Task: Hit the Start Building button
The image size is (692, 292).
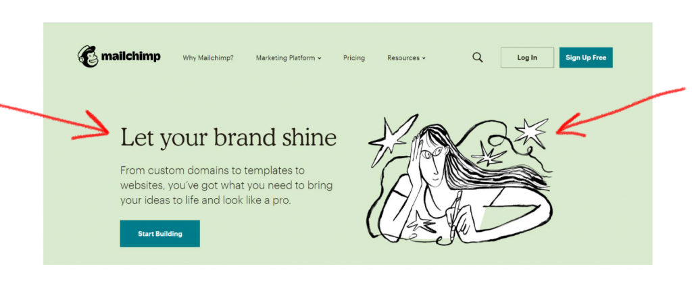Action: click(x=159, y=234)
